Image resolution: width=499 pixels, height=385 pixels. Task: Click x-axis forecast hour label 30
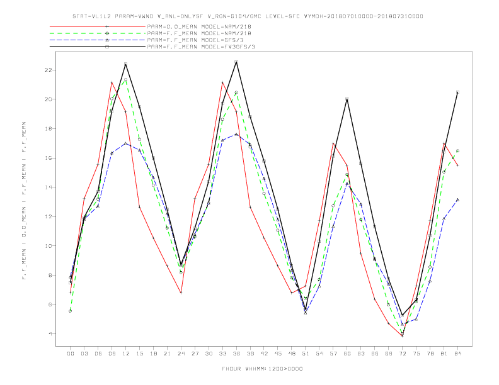point(209,354)
